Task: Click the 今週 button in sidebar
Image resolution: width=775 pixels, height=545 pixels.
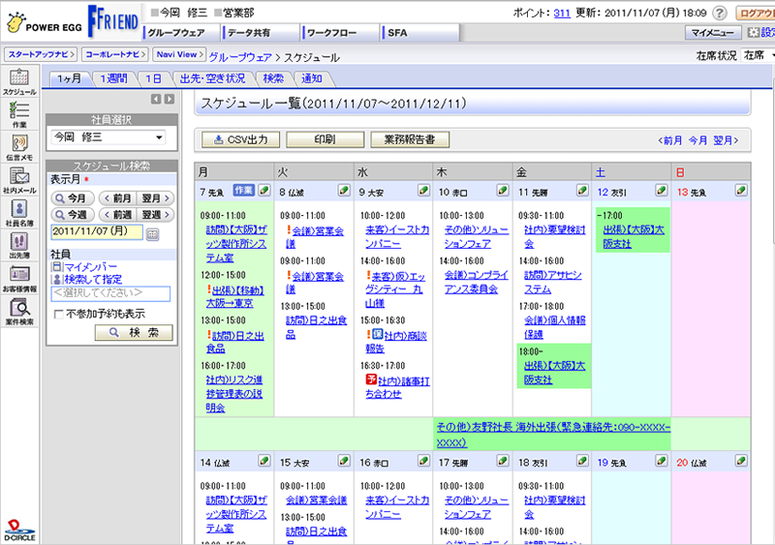Action: (72, 215)
